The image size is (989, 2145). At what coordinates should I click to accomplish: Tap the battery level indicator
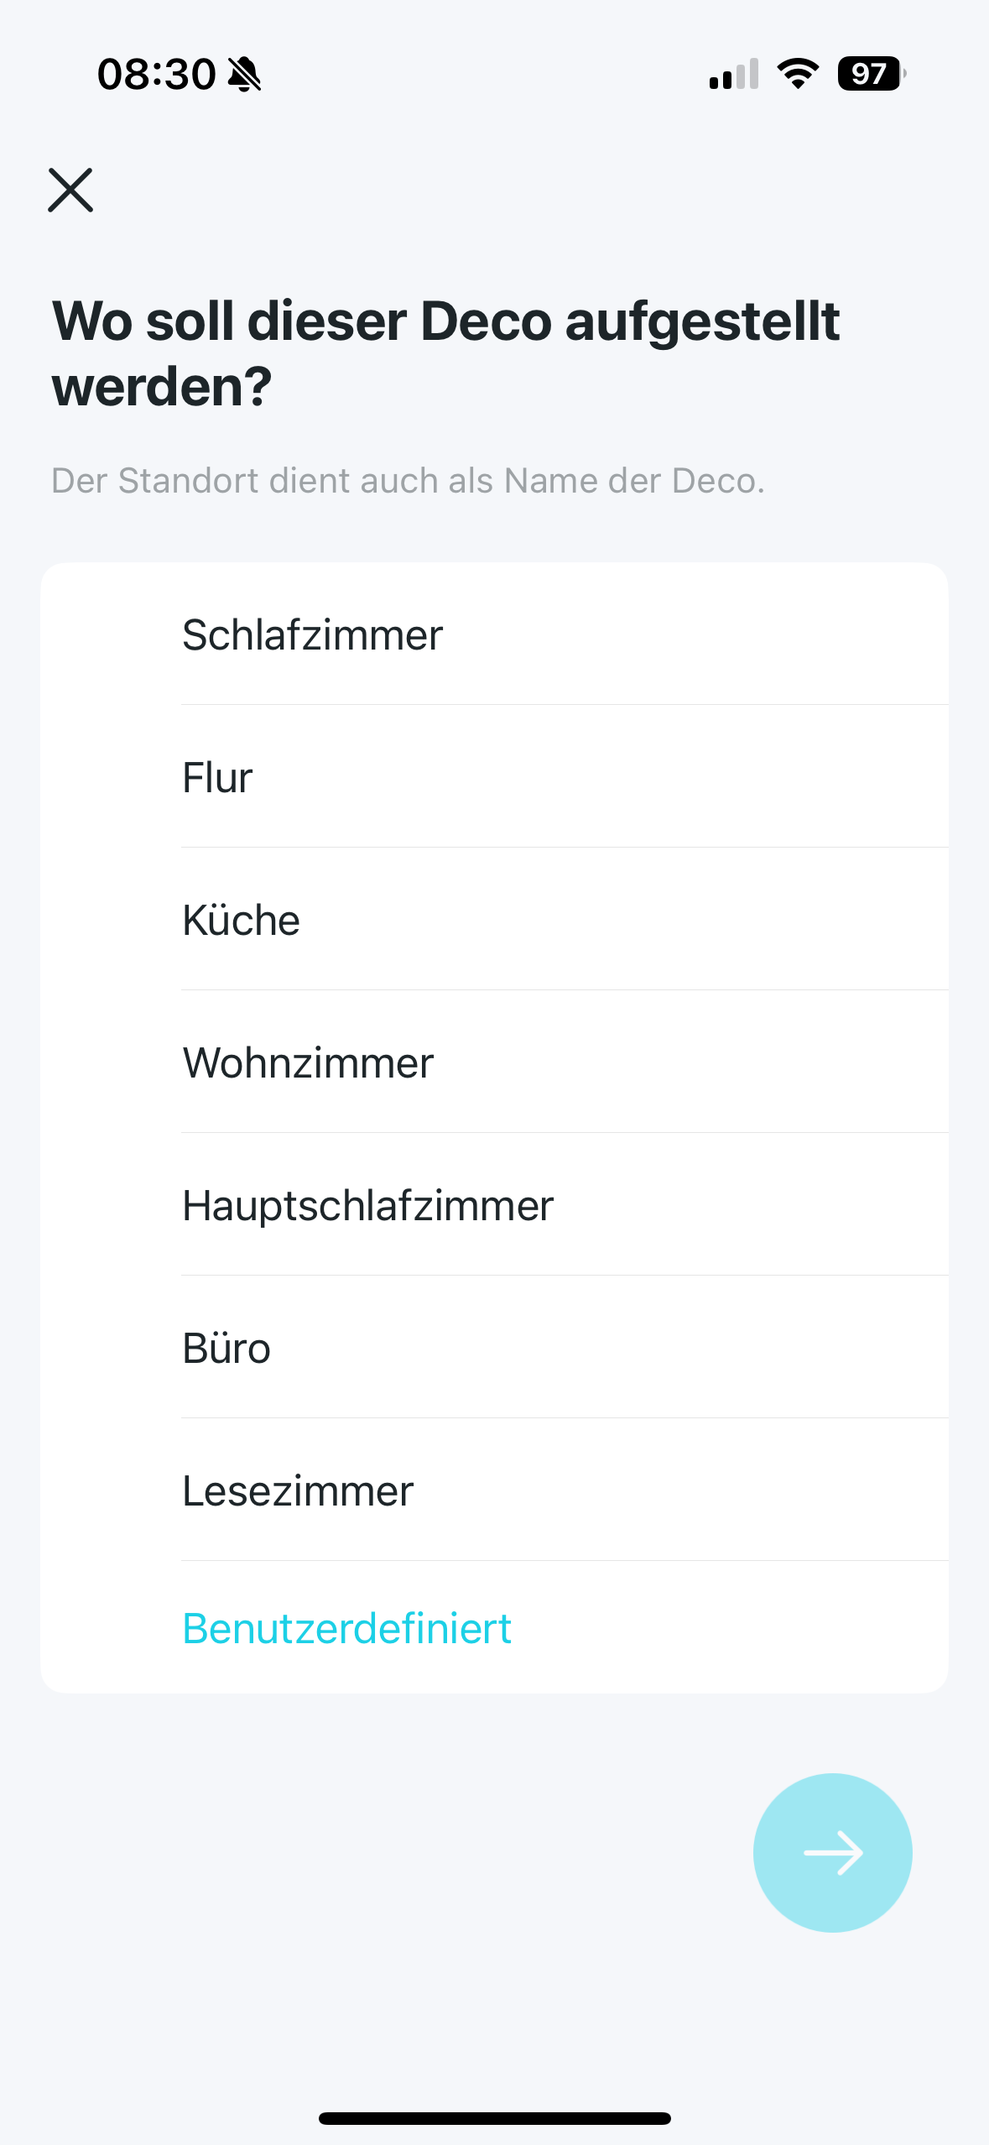871,74
